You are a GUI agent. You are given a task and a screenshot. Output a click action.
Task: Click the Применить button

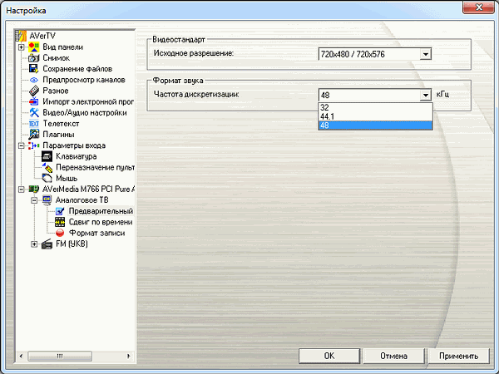point(458,356)
